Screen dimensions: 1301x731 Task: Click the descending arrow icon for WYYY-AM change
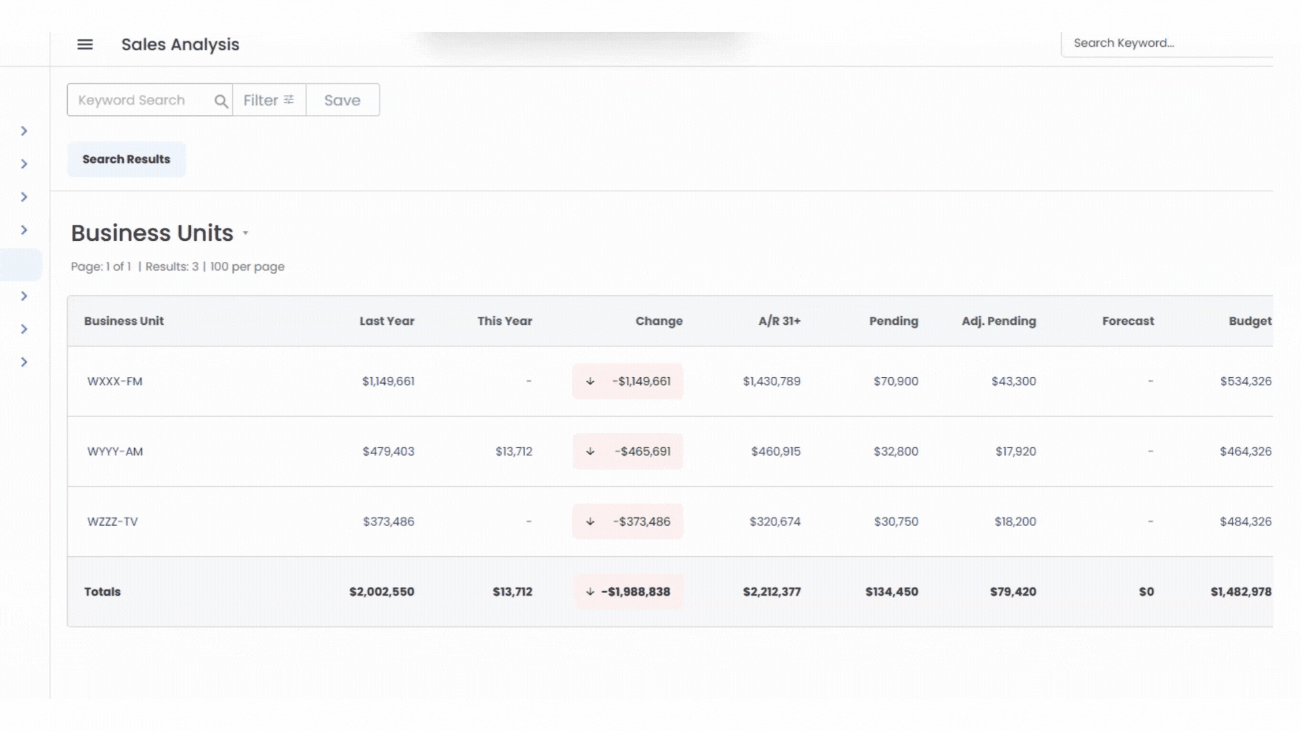[x=590, y=451]
